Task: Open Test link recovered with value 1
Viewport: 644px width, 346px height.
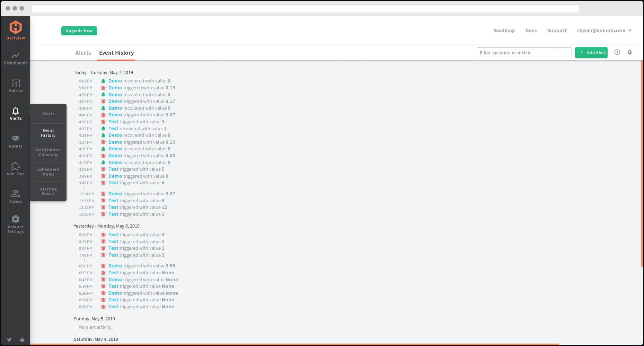Action: tap(113, 129)
